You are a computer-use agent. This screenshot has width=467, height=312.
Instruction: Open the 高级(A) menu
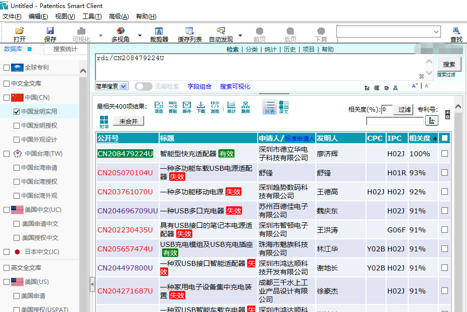point(119,17)
